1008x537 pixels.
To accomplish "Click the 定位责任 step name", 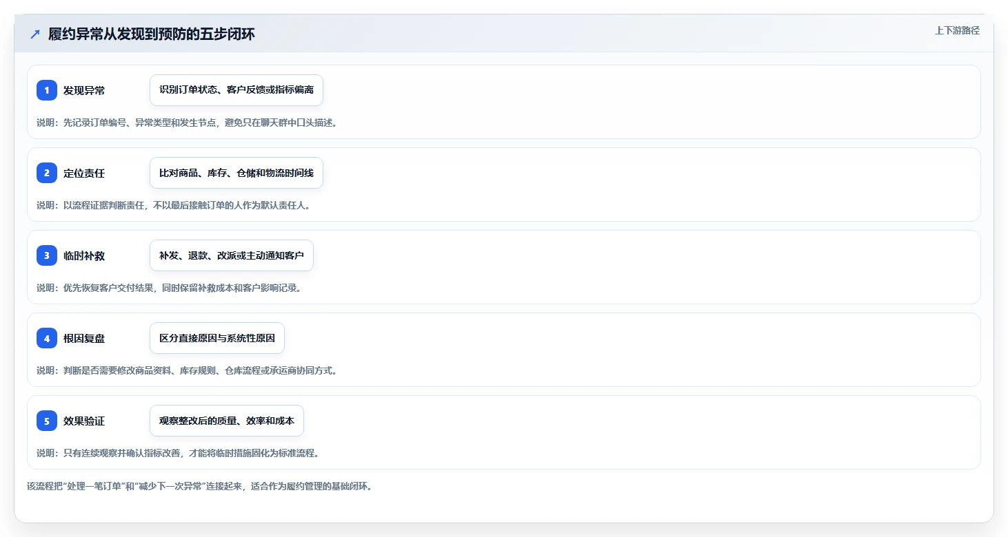I will tap(84, 173).
